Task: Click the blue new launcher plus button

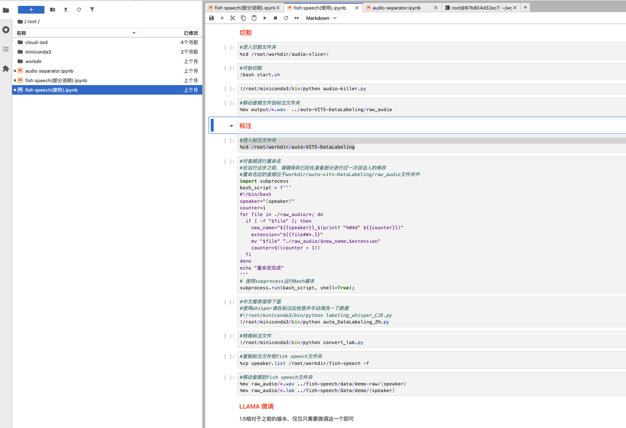Action: [x=31, y=9]
